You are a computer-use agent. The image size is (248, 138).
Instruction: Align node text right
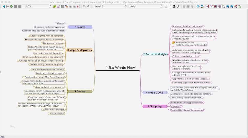(x=192, y=6)
